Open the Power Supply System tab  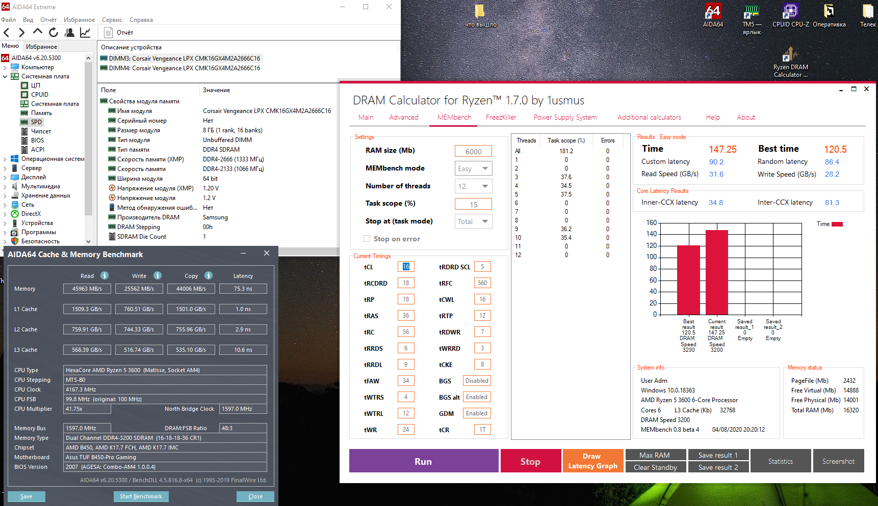pos(565,117)
